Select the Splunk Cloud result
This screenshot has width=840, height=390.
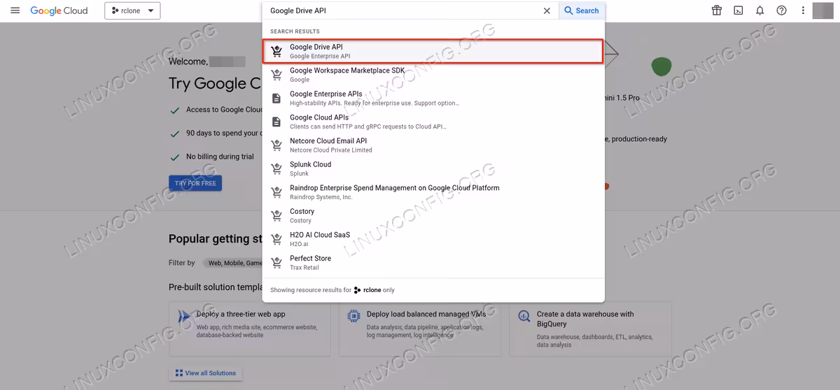[433, 168]
